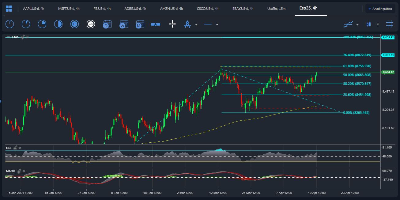
Task: Select the weekly (W) calendar timeframe
Action: (123, 24)
